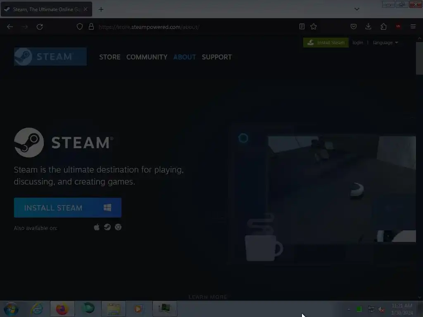Toggle reader view icon
423x317 pixels.
[302, 26]
